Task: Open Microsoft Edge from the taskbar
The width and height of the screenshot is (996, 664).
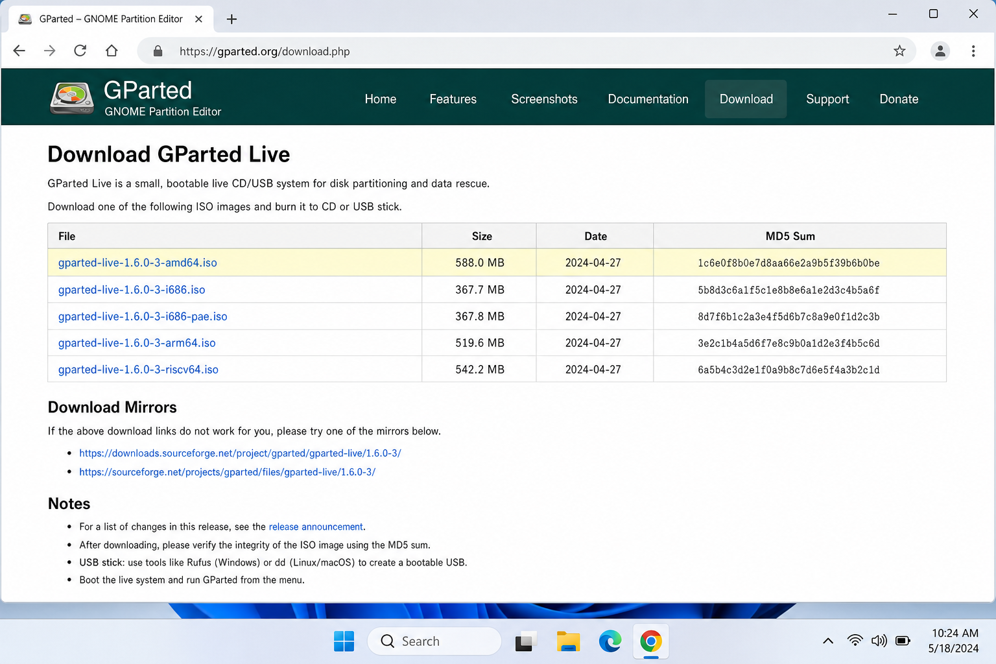Action: point(610,641)
